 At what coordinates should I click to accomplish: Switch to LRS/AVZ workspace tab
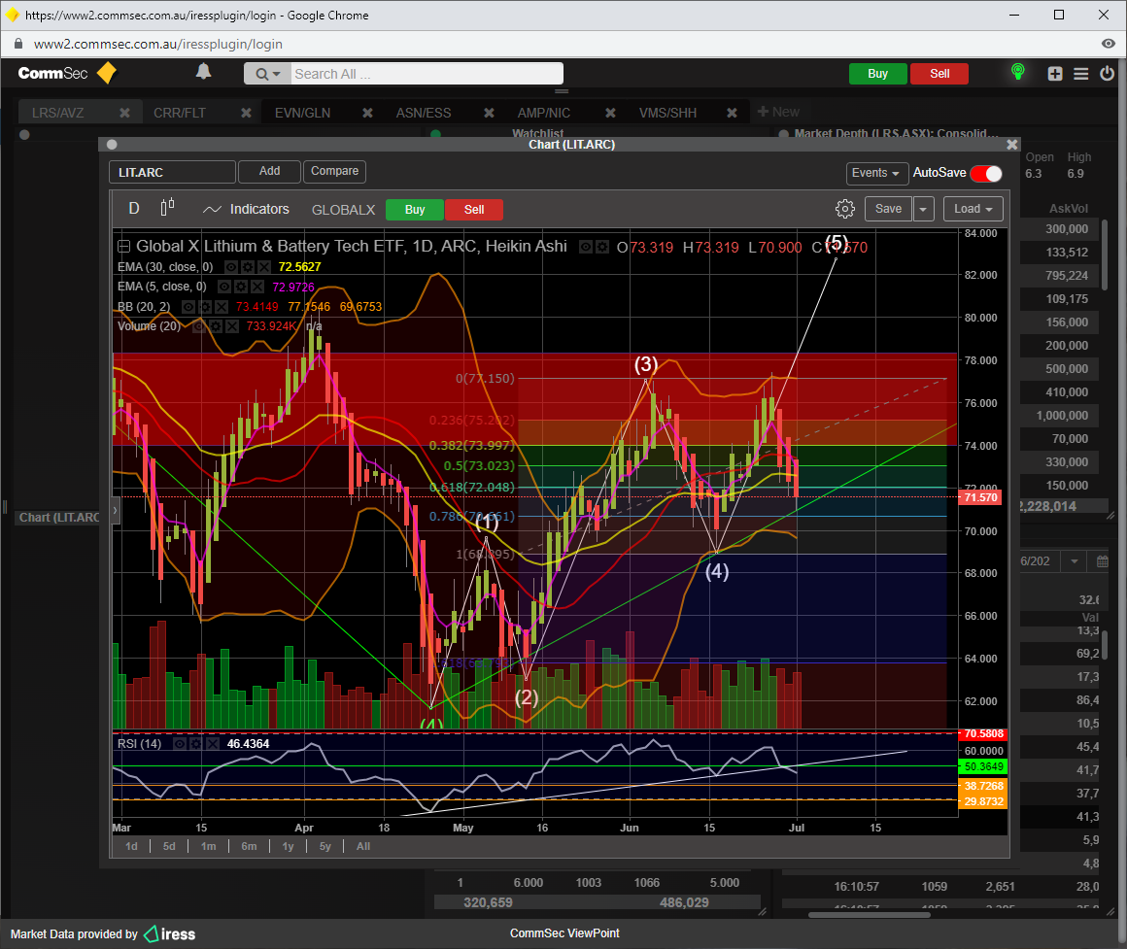(58, 113)
